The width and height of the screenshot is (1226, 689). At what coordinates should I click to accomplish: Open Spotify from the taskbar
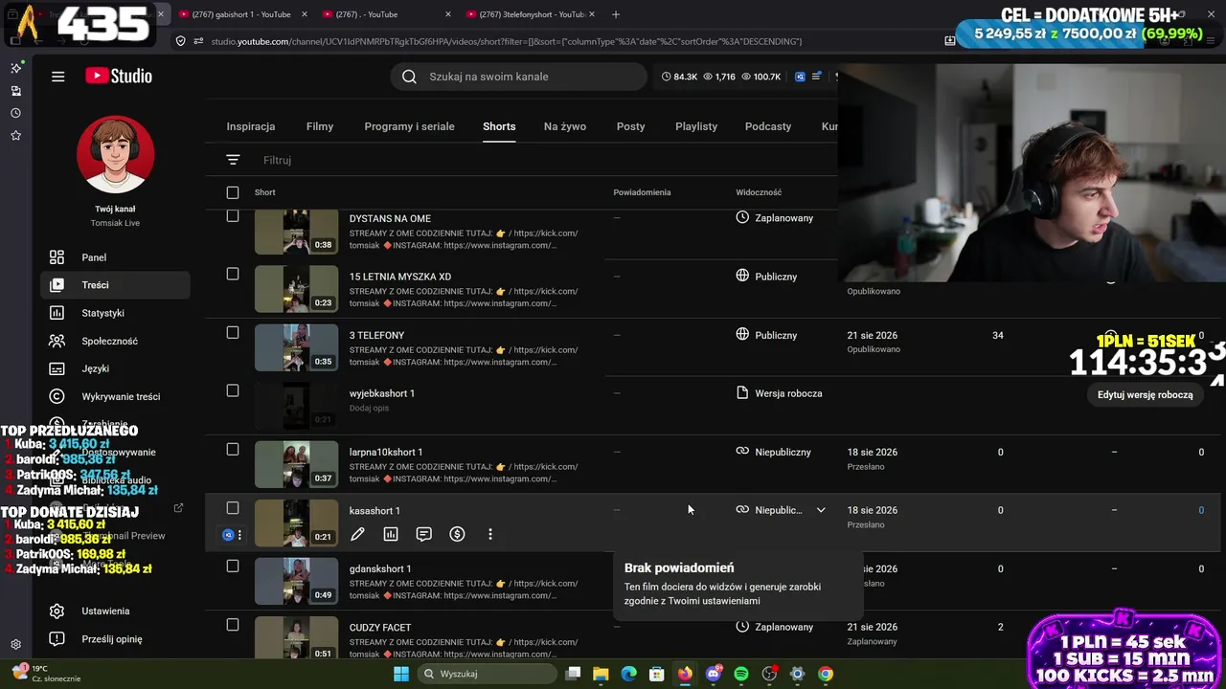[741, 674]
